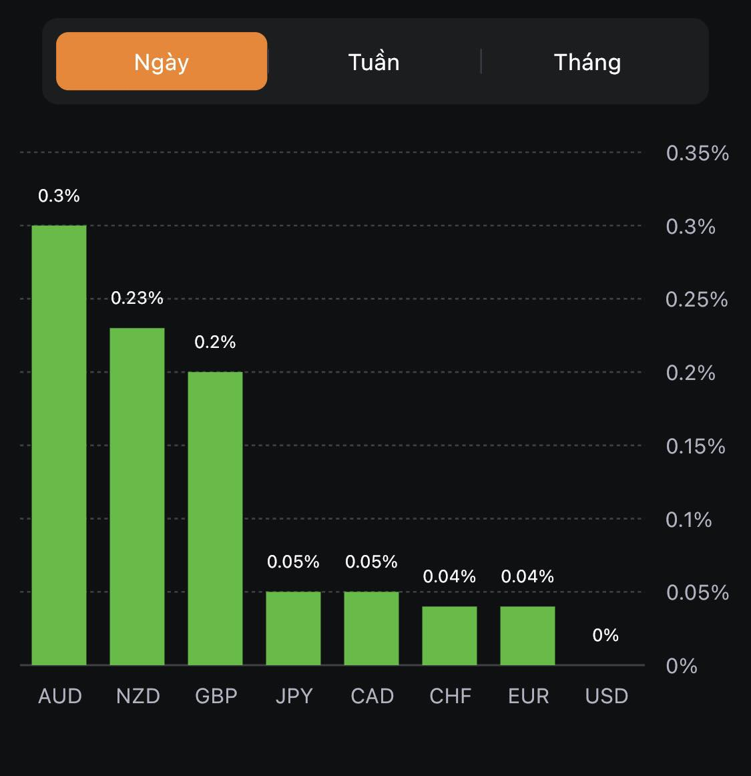Screen dimensions: 751x776
Task: Click the NZD axis label
Action: [138, 696]
